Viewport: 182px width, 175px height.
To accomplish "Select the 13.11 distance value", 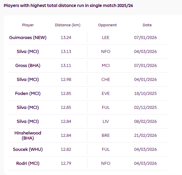I will tap(66, 66).
